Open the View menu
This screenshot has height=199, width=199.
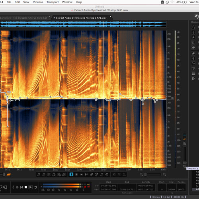tap(26, 2)
